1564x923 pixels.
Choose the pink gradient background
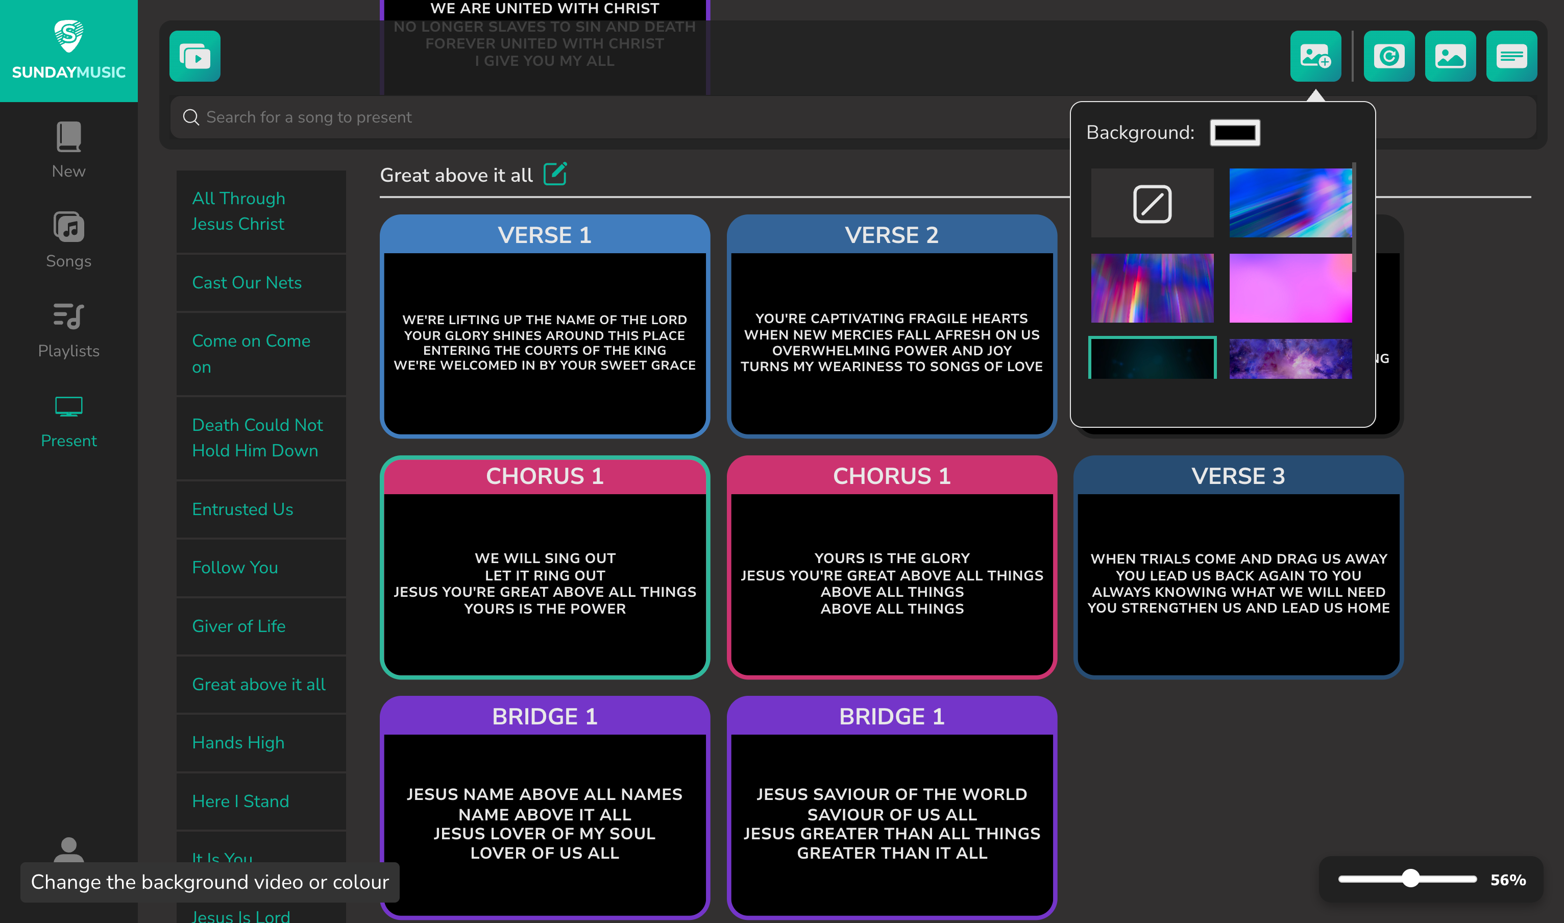pos(1290,287)
